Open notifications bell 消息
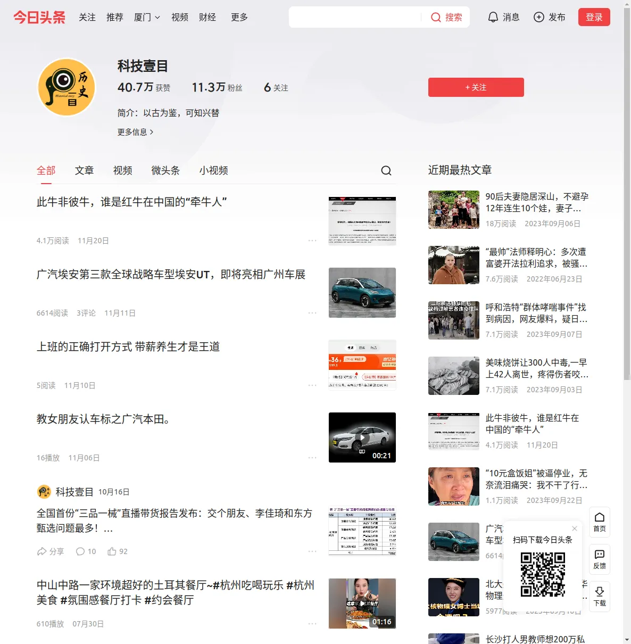The width and height of the screenshot is (631, 644). point(503,17)
